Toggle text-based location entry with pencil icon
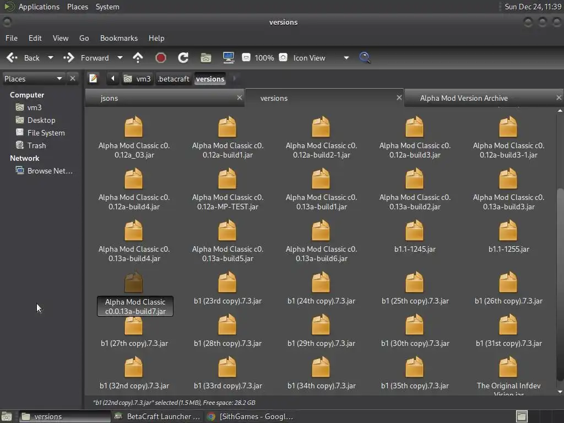Viewport: 564px width, 423px height. coord(94,79)
